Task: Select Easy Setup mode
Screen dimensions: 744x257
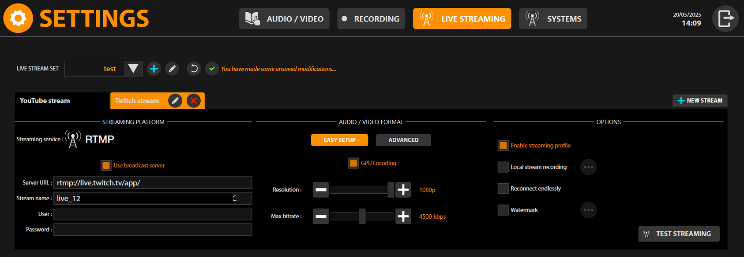Action: click(x=339, y=140)
